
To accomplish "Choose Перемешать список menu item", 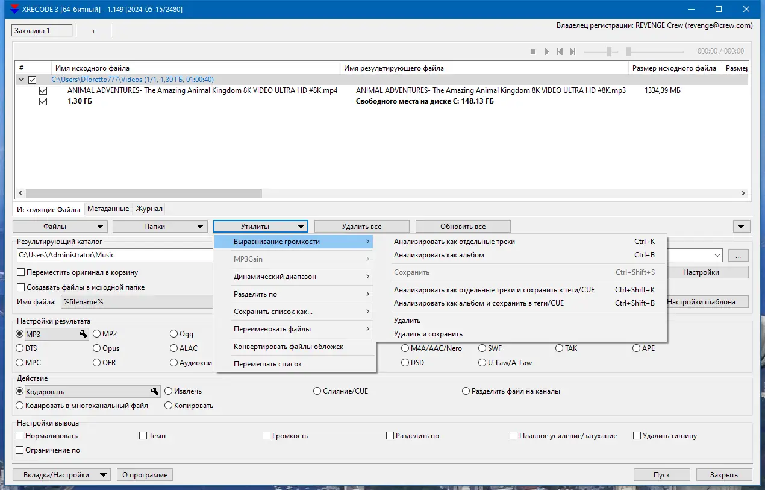I will 295,364.
